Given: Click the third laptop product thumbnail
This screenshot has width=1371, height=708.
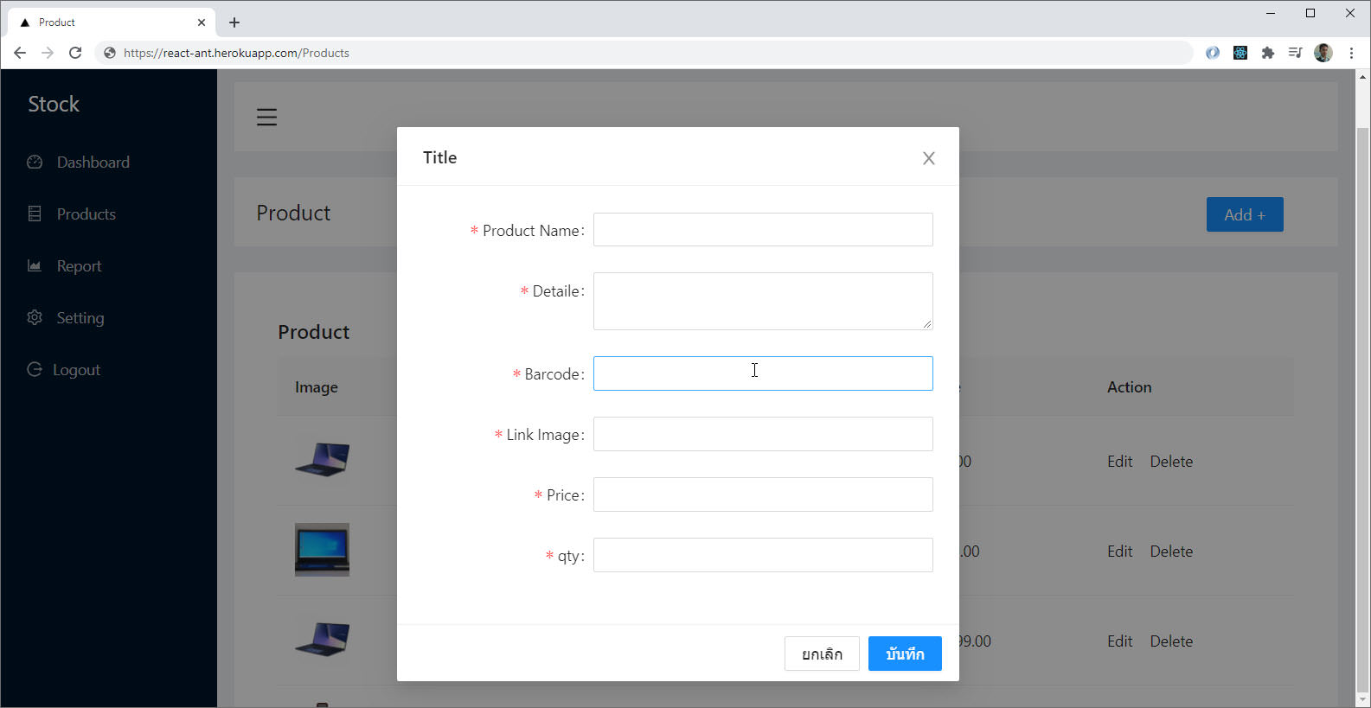Looking at the screenshot, I should coord(322,640).
